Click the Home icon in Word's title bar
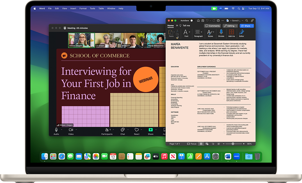 198,20
